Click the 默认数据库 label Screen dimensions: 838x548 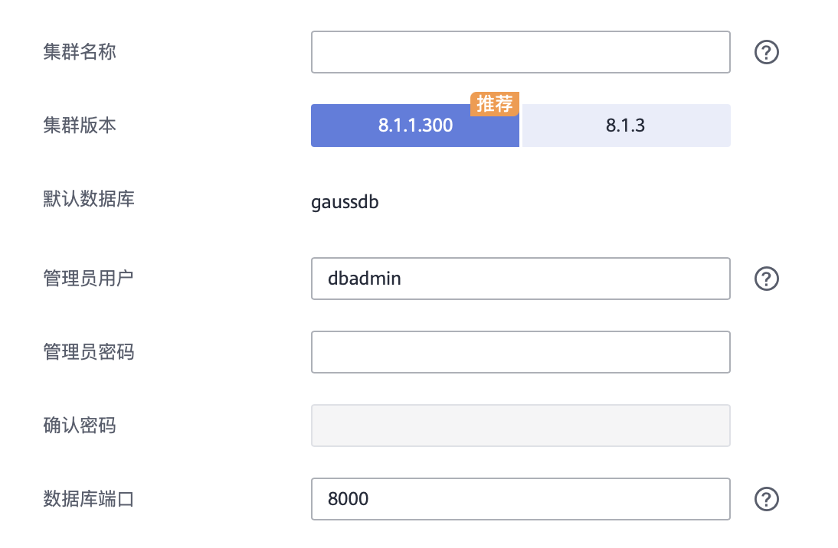[90, 200]
